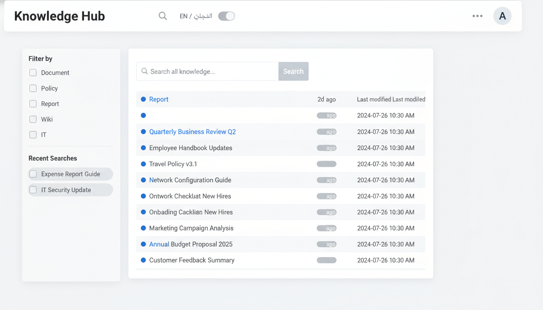
Task: Check the IT filter box
Action: tap(33, 135)
